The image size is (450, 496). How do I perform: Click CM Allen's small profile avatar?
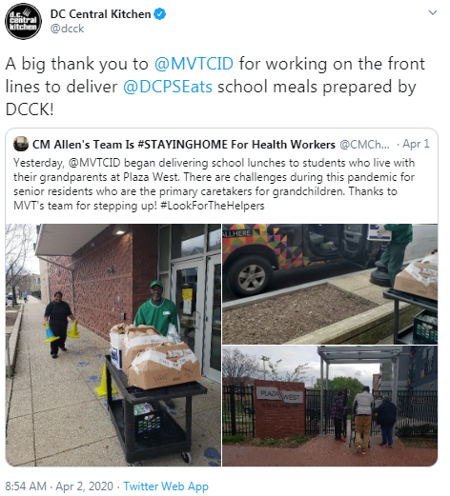pos(21,144)
